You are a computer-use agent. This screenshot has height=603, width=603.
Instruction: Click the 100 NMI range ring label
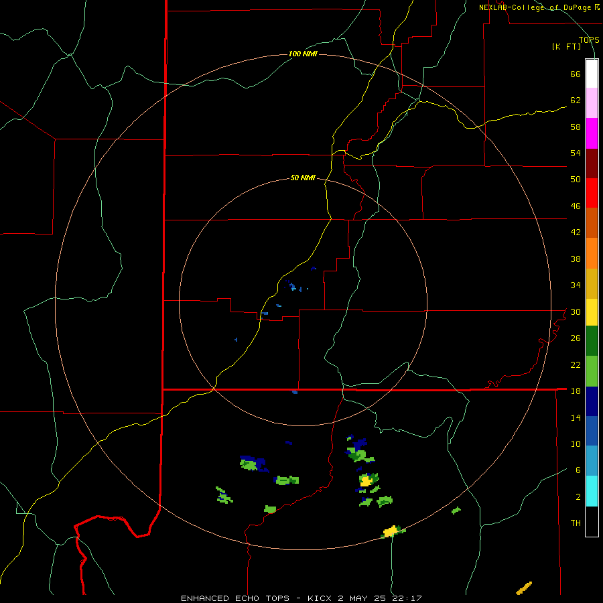(x=303, y=54)
